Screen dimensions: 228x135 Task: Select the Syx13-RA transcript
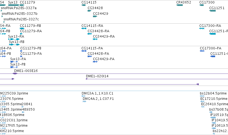14,39
